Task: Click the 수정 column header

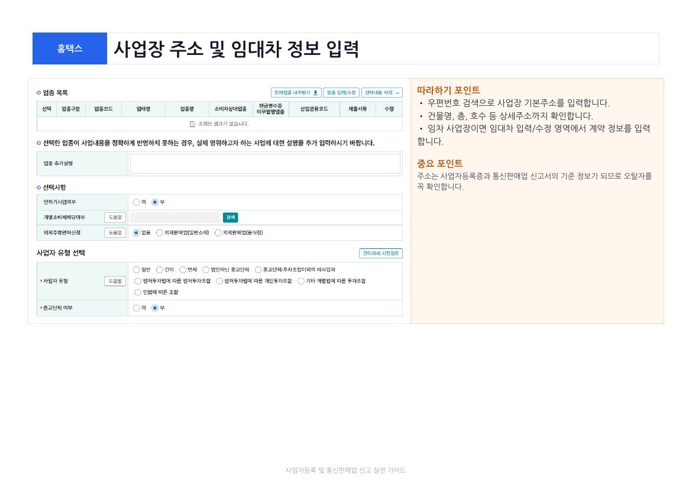Action: click(389, 109)
